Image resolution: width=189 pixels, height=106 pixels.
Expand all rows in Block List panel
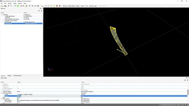39,11
